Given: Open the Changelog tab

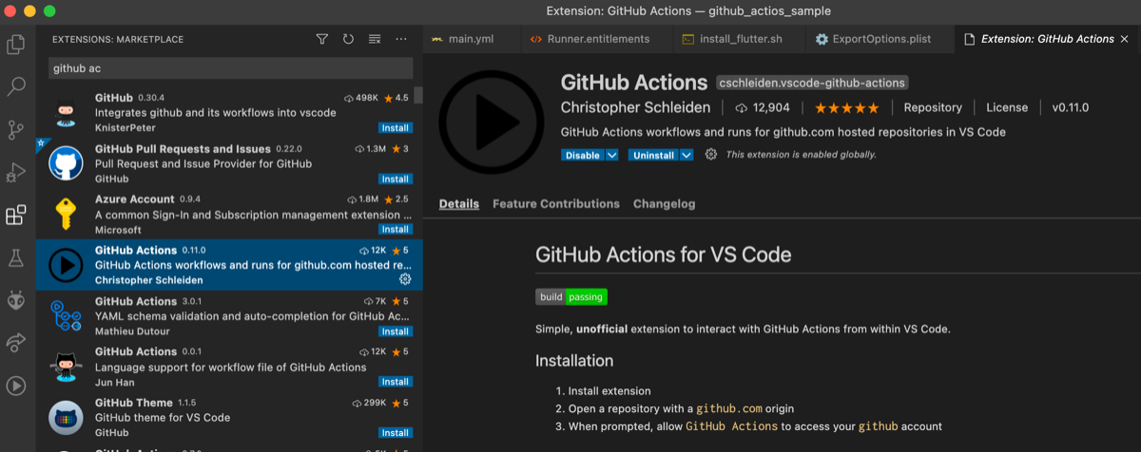Looking at the screenshot, I should point(665,204).
